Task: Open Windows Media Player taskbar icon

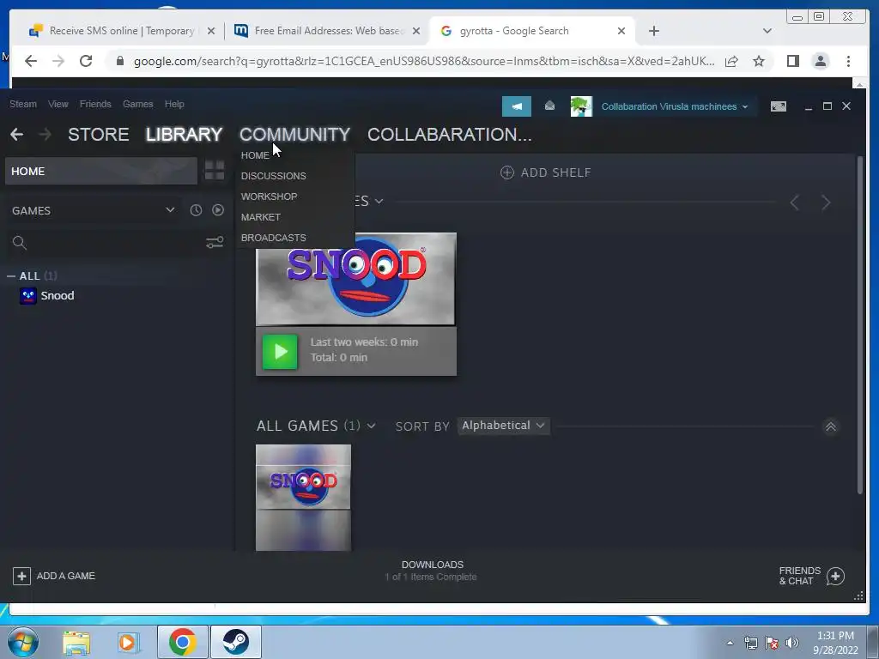Action: [x=127, y=642]
